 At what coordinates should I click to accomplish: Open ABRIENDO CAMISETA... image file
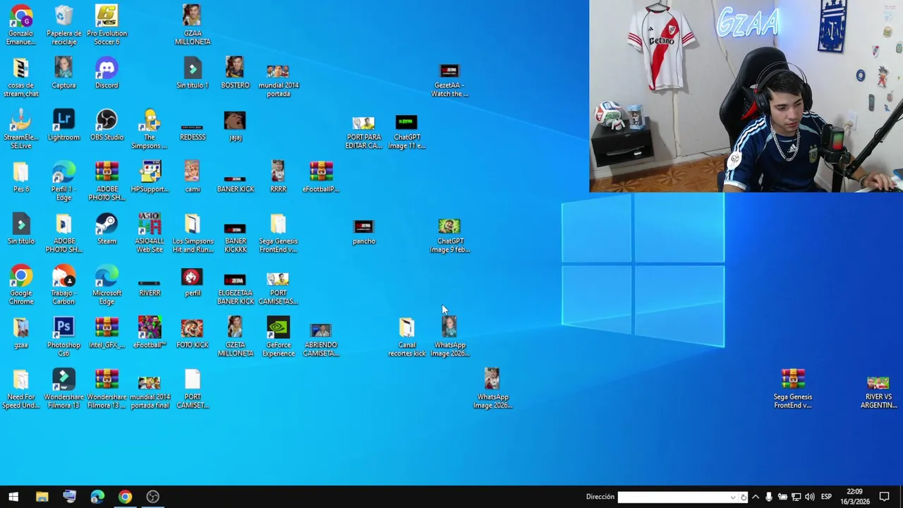(321, 339)
